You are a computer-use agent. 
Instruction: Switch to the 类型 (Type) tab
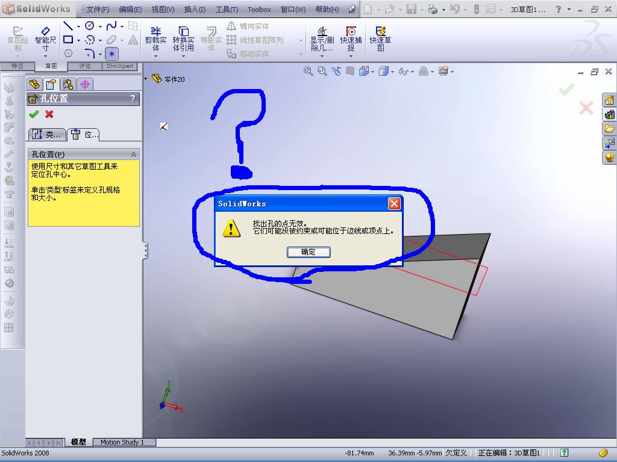tap(46, 134)
